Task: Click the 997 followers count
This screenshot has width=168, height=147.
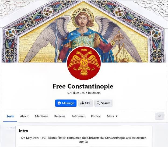Action: 91,93
